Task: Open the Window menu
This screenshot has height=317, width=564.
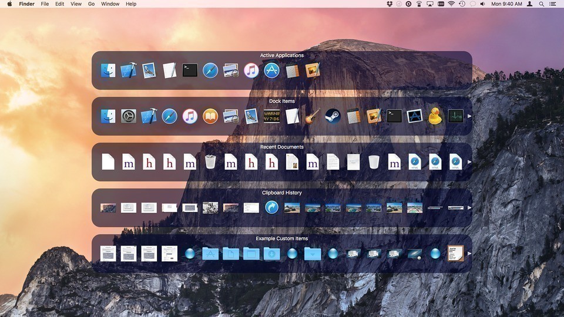Action: click(110, 4)
